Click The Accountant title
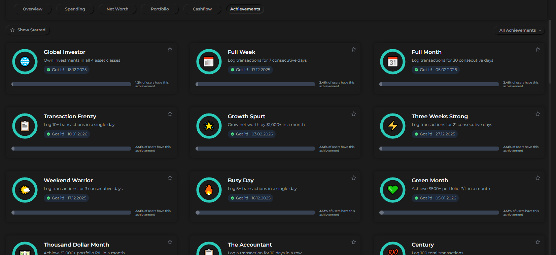556x255 pixels. point(250,245)
